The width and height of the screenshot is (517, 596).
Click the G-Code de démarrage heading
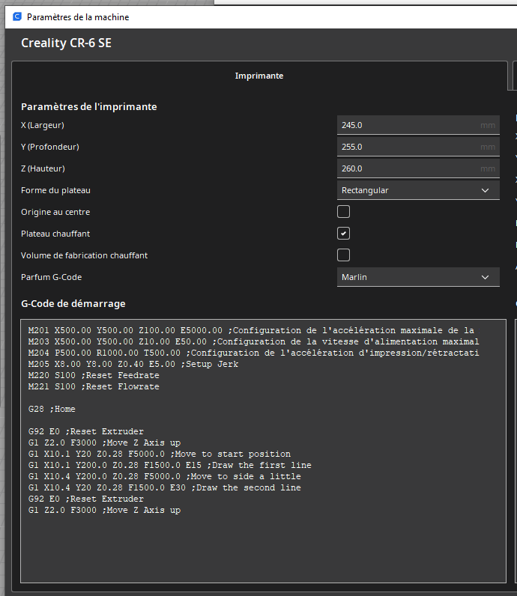(73, 304)
